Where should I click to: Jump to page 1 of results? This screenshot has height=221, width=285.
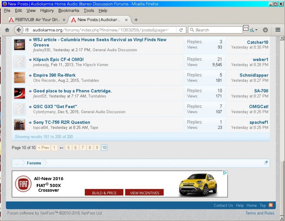(54, 148)
